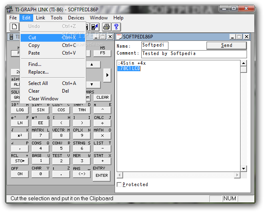Click the Print toolbar icon
Image resolution: width=264 pixels, height=212 pixels.
pyautogui.click(x=106, y=27)
